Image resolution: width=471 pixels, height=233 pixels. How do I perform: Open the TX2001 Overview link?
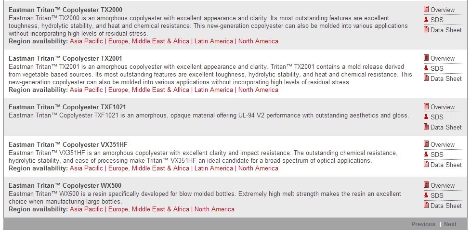tap(443, 59)
